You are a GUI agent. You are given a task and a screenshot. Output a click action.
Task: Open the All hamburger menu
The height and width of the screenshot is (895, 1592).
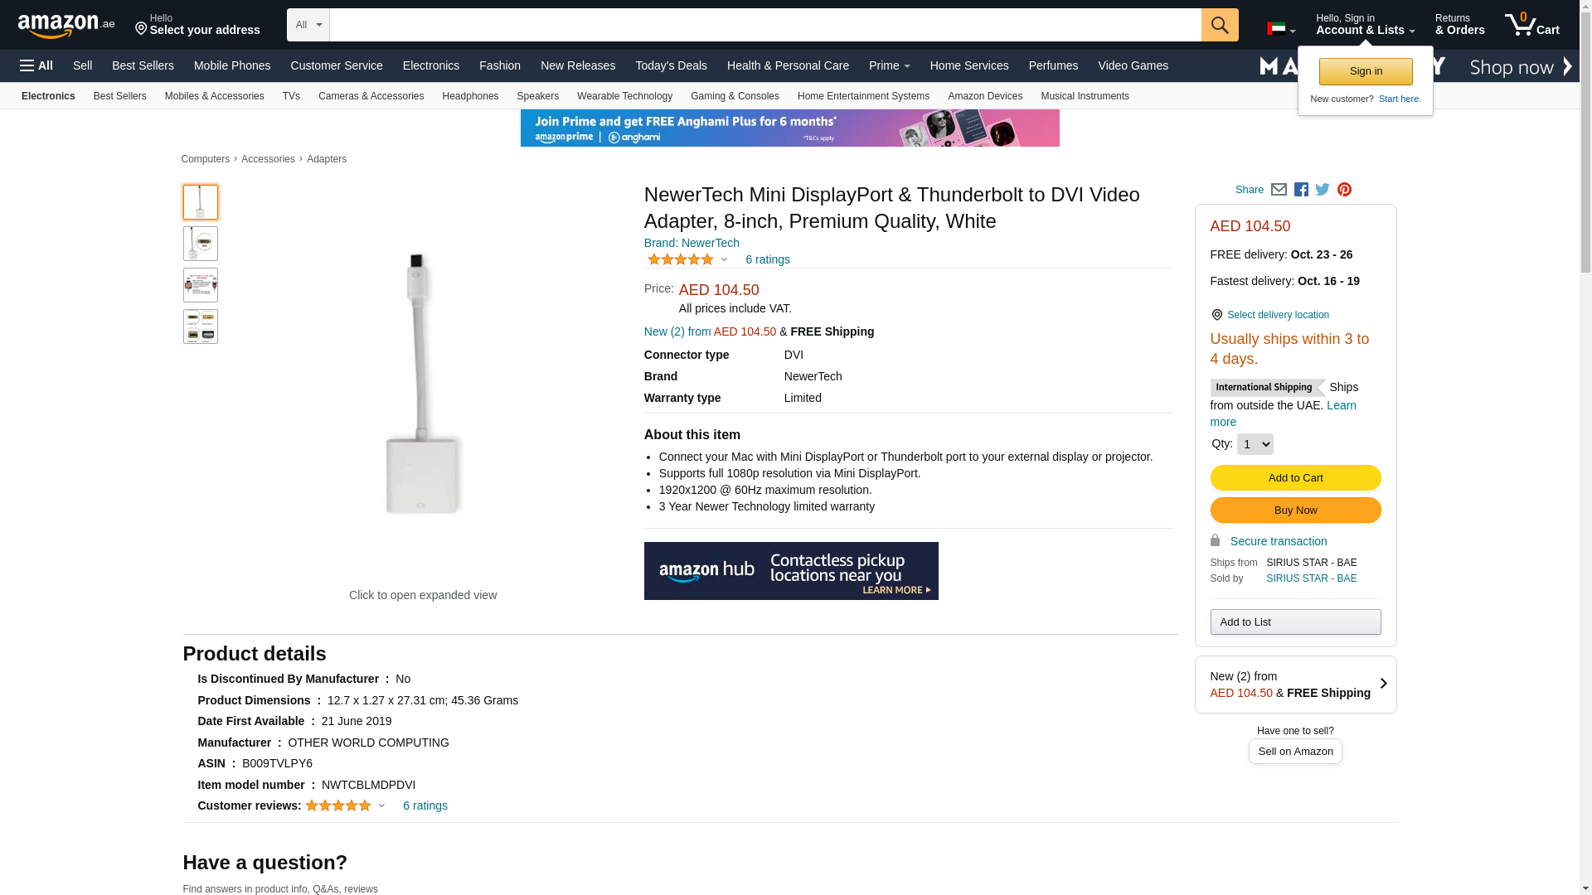(36, 65)
